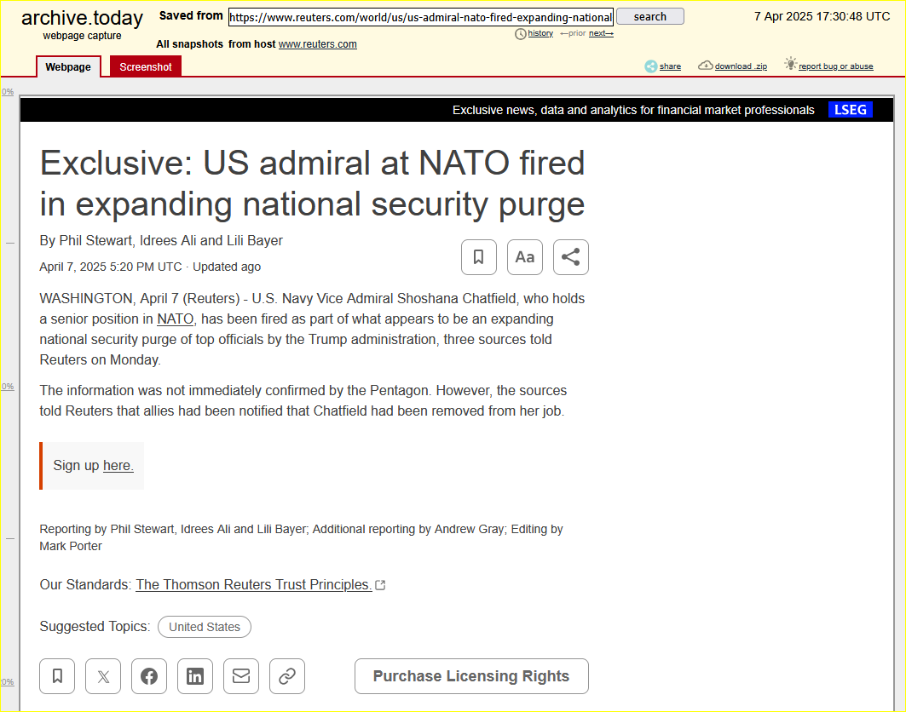906x712 pixels.
Task: Click the Suggested Topics label
Action: pos(95,627)
